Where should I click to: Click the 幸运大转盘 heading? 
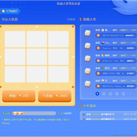click(x=10, y=19)
